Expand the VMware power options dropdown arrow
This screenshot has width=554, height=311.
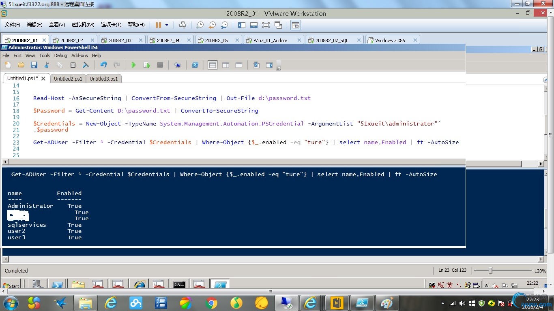tap(167, 25)
